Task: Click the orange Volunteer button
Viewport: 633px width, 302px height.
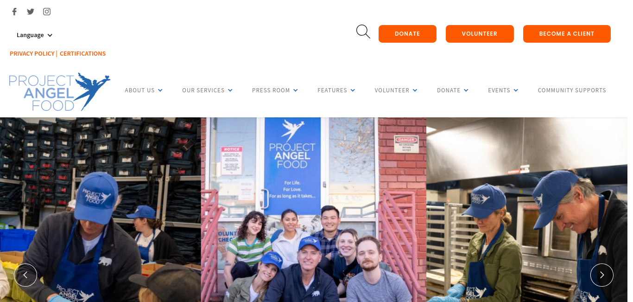Action: pyautogui.click(x=480, y=34)
